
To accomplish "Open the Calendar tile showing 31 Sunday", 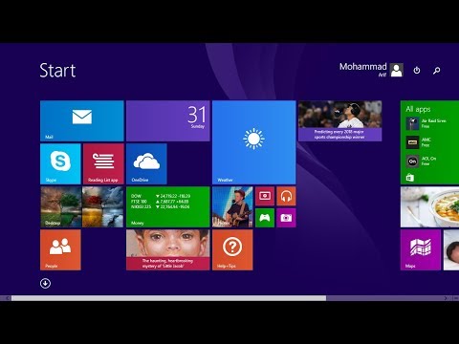I will pyautogui.click(x=168, y=121).
